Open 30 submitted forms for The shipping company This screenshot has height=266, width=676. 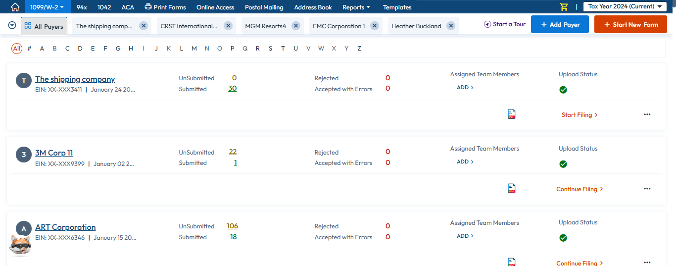coord(233,88)
